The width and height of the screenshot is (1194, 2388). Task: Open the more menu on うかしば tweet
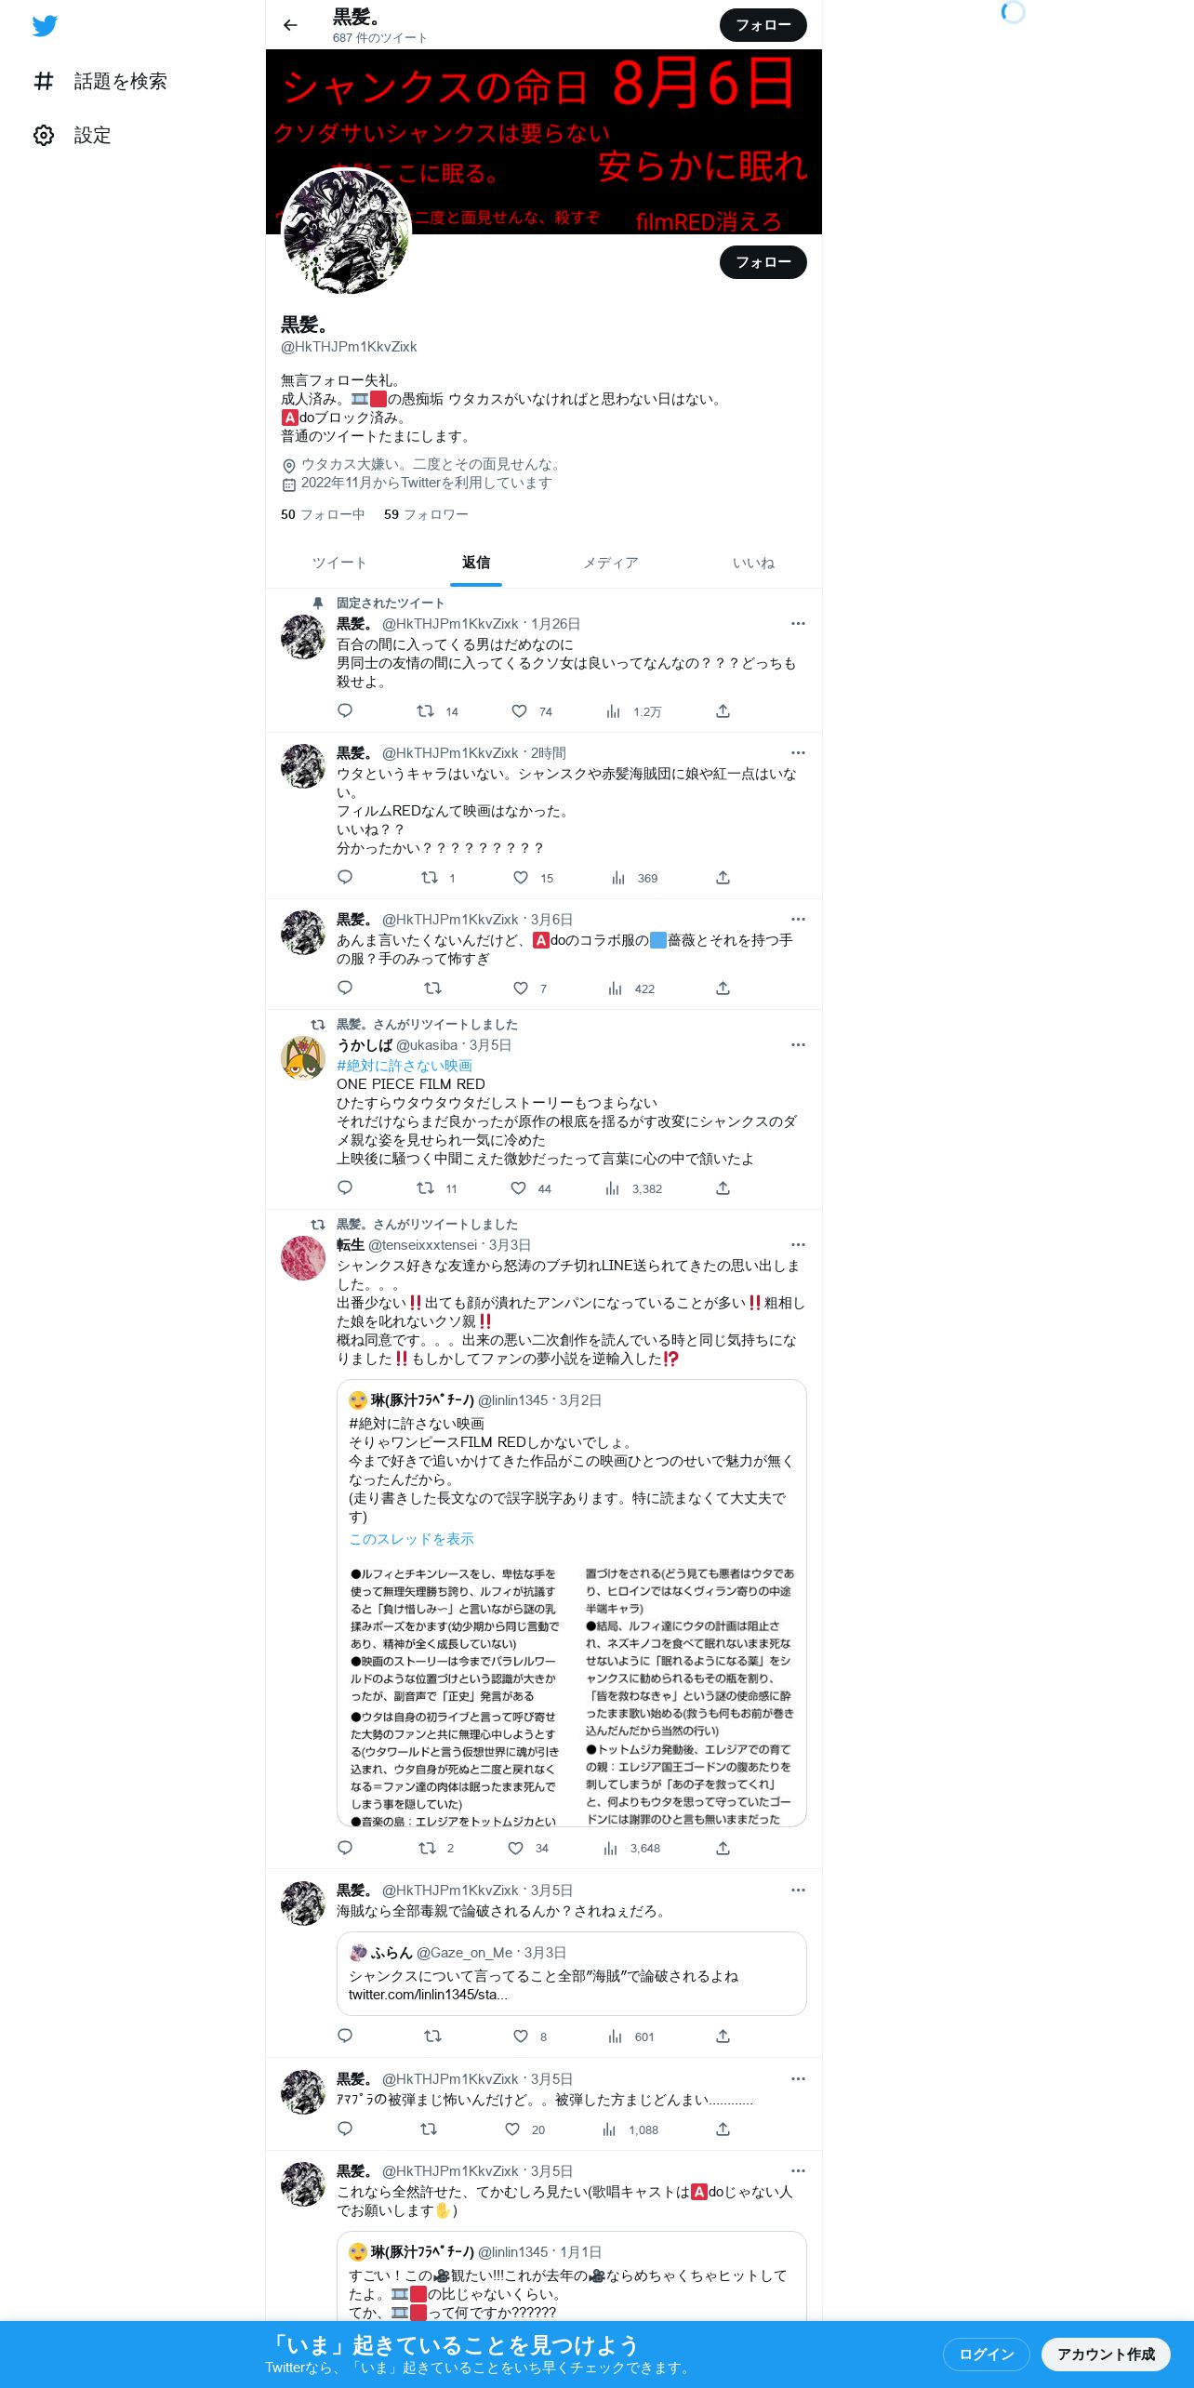coord(798,1045)
